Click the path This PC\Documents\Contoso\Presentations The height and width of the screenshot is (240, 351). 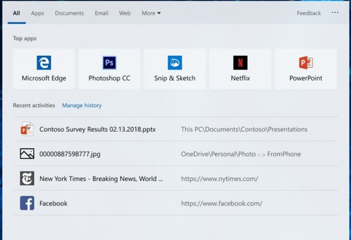pyautogui.click(x=244, y=129)
